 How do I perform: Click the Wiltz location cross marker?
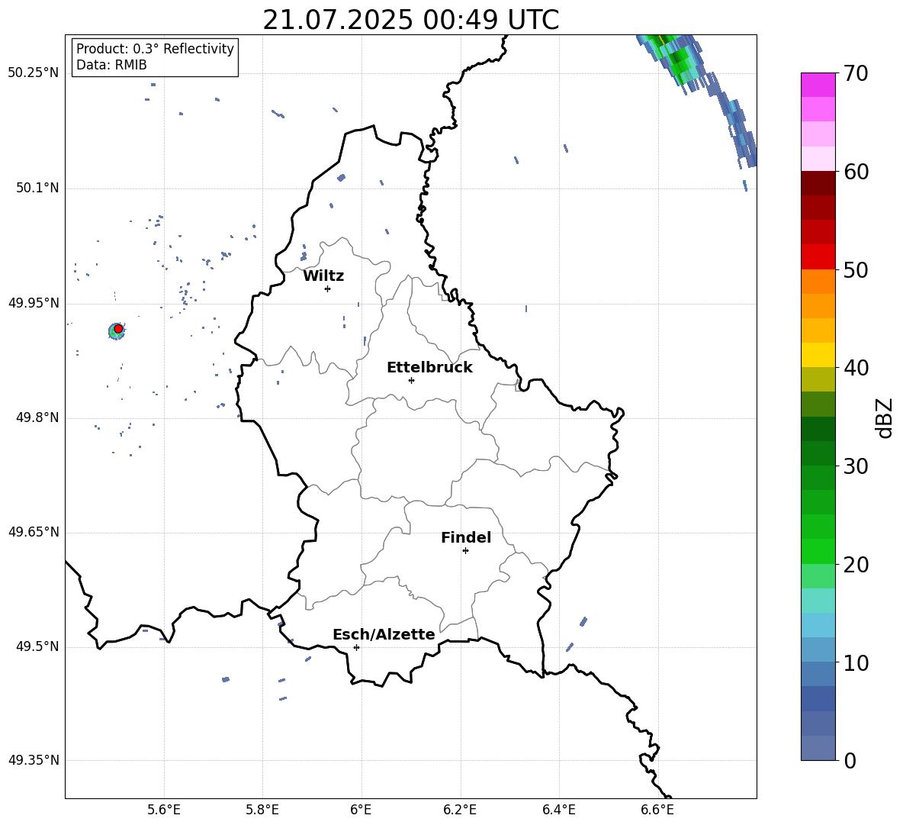[x=327, y=288]
